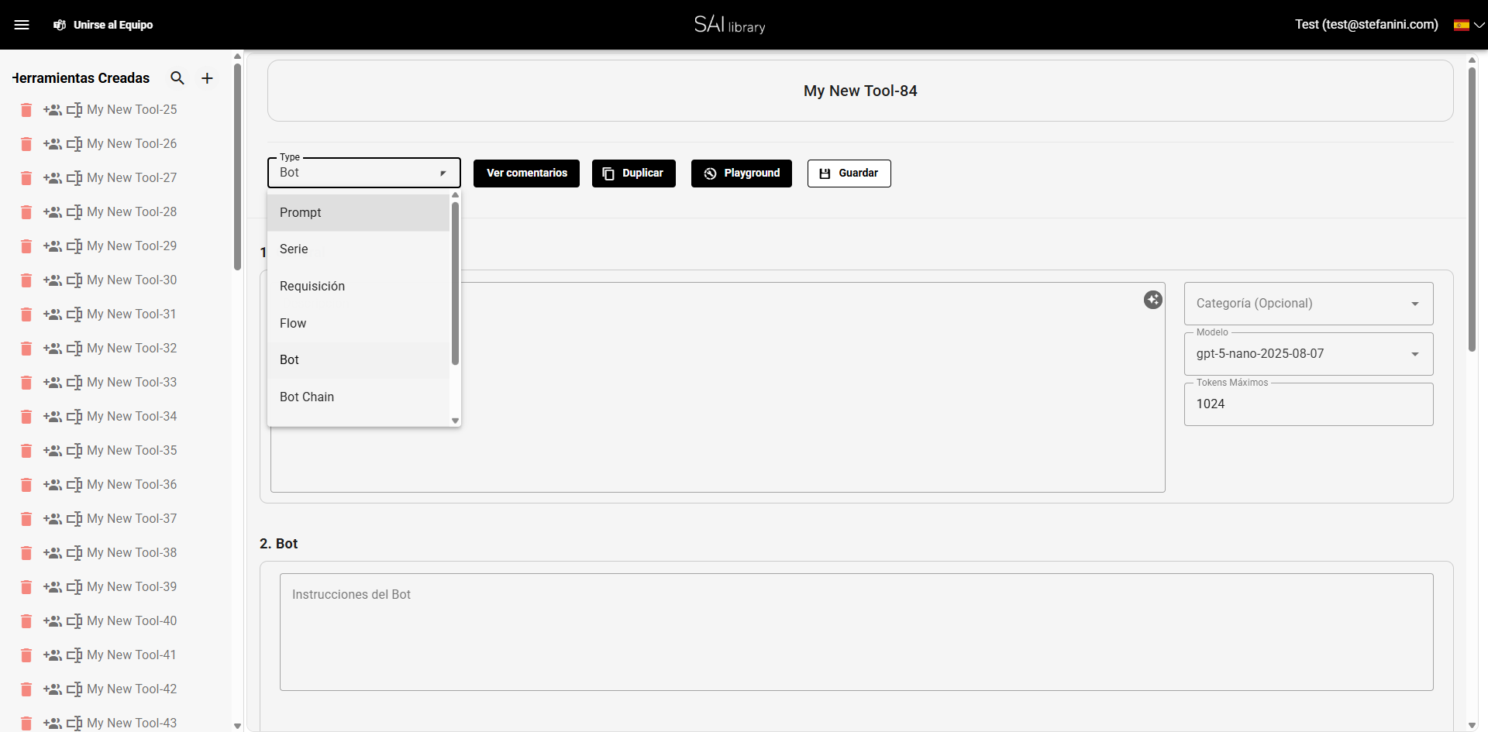Viewport: 1488px width, 732px height.
Task: Expand the Categoría (Opcional) dropdown
Action: (1308, 304)
